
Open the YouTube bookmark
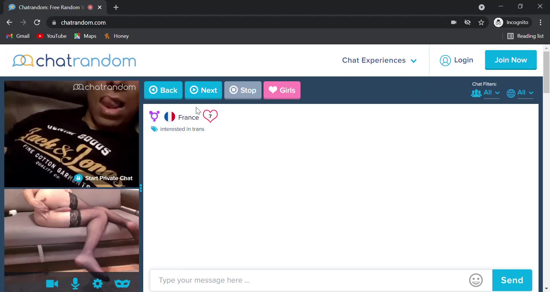click(x=52, y=36)
